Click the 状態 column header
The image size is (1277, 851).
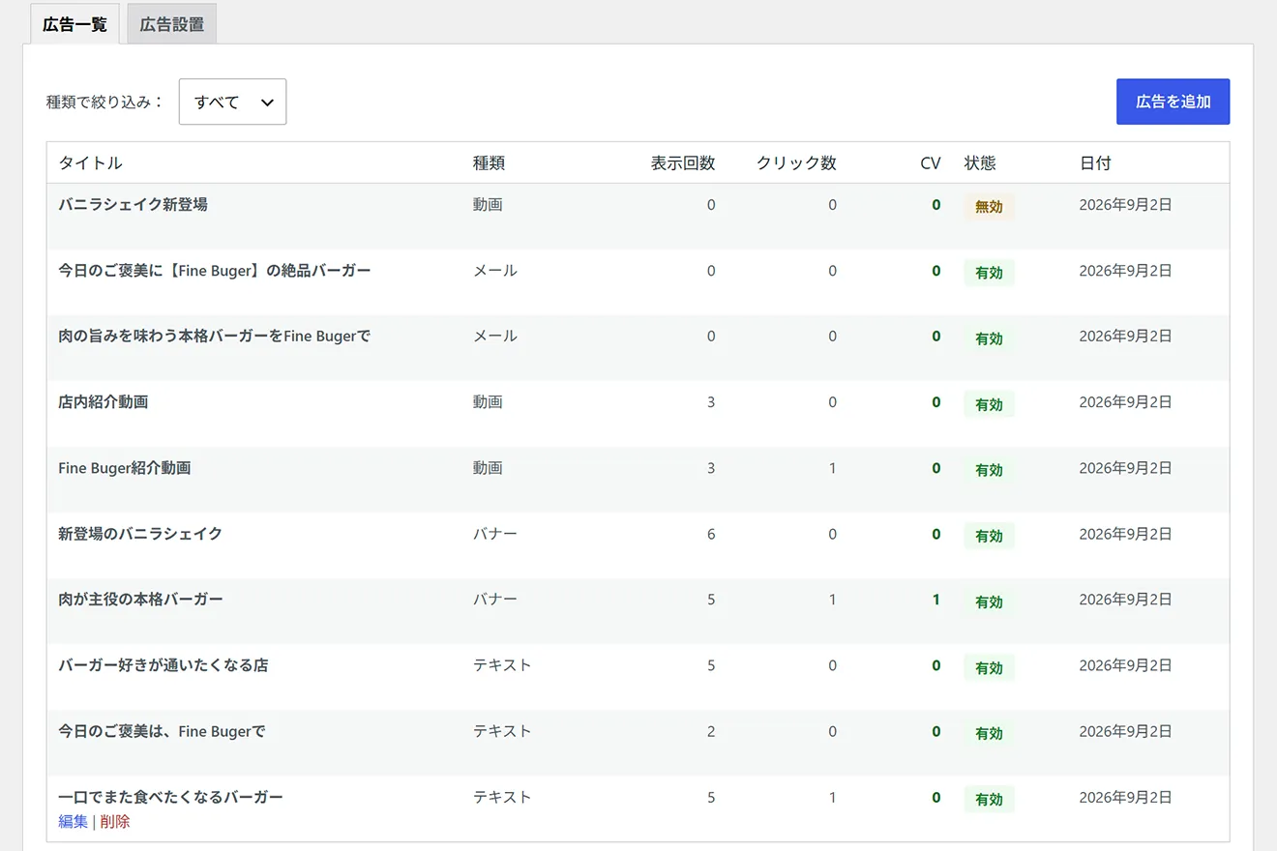tap(980, 163)
